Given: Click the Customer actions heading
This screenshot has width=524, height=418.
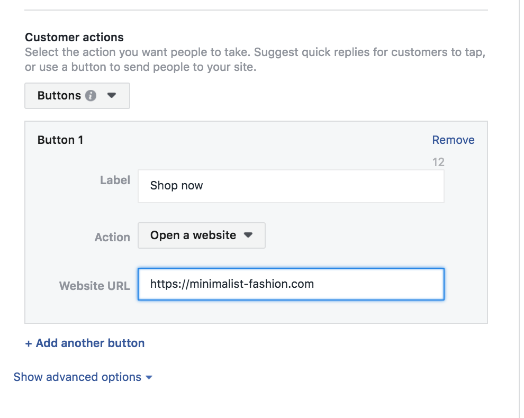Looking at the screenshot, I should point(74,38).
